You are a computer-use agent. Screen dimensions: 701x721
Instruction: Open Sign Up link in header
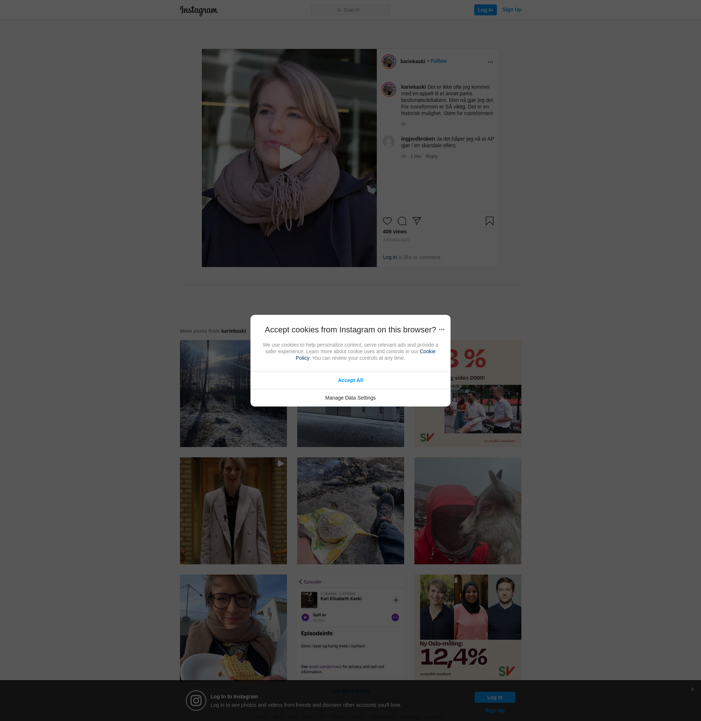click(512, 9)
